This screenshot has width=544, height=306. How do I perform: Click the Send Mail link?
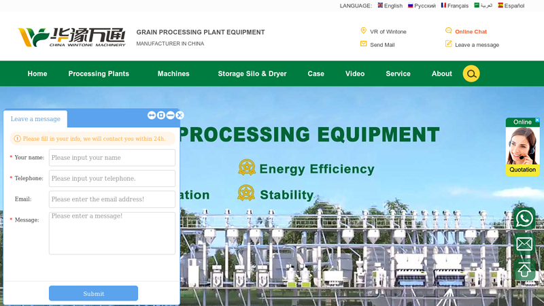point(382,45)
